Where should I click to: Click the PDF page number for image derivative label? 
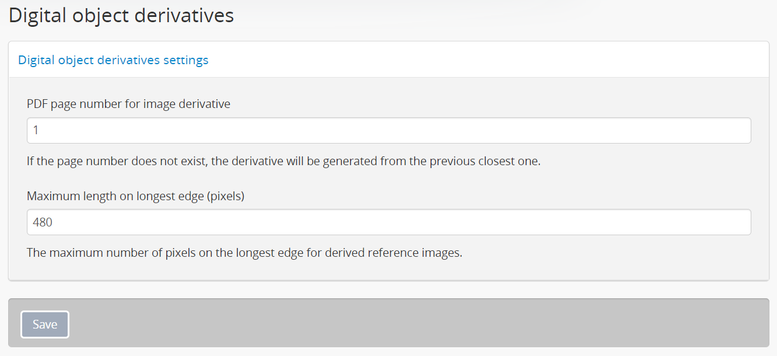(128, 104)
